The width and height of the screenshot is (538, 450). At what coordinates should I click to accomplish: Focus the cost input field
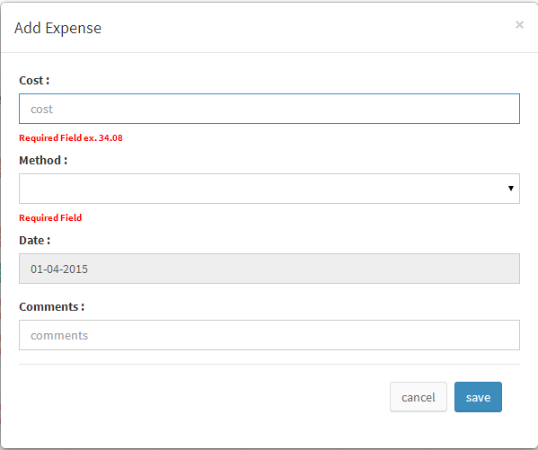point(269,109)
